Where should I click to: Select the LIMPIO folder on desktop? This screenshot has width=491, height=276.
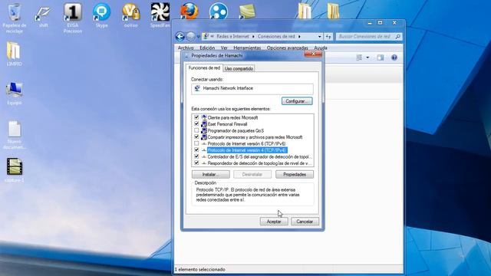click(14, 54)
